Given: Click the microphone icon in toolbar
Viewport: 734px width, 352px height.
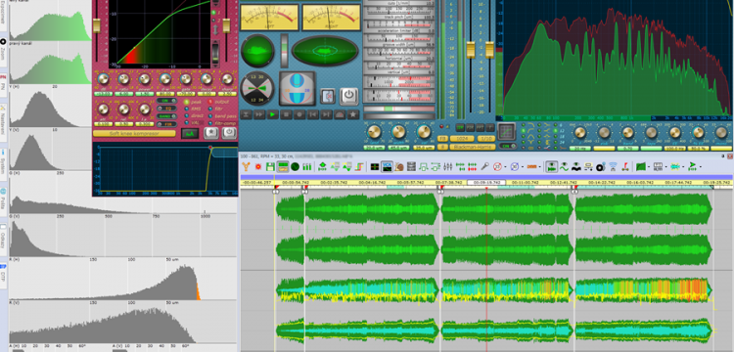Looking at the screenshot, I should pyautogui.click(x=485, y=166).
